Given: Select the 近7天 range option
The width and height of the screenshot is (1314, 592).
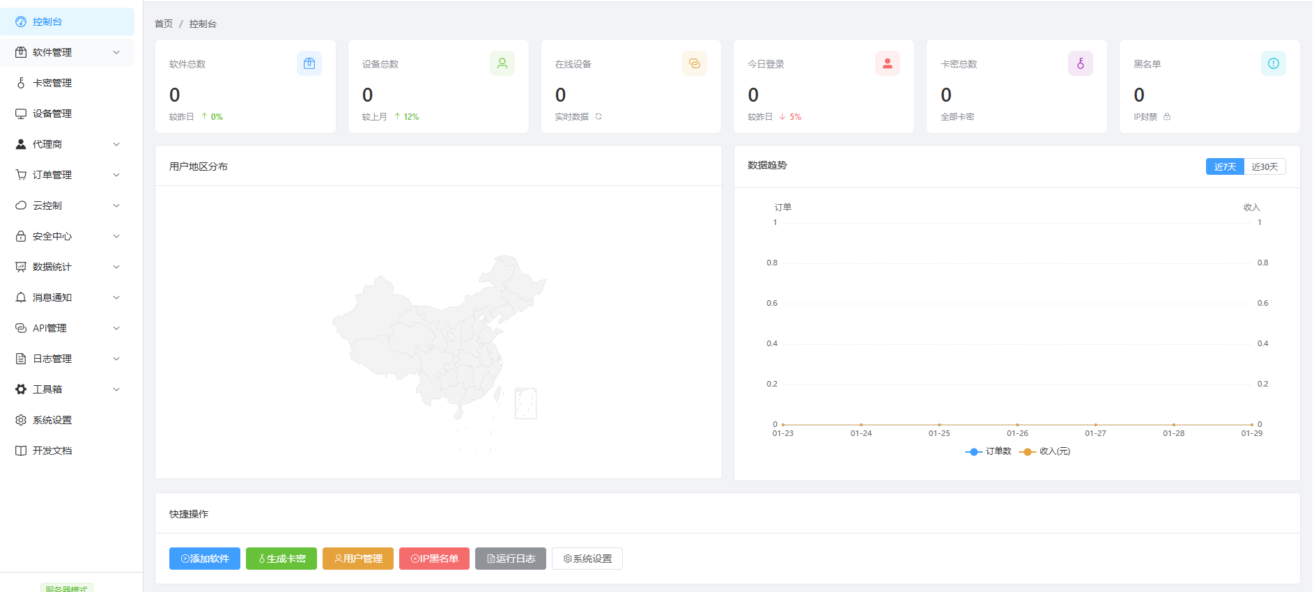Looking at the screenshot, I should (1225, 166).
